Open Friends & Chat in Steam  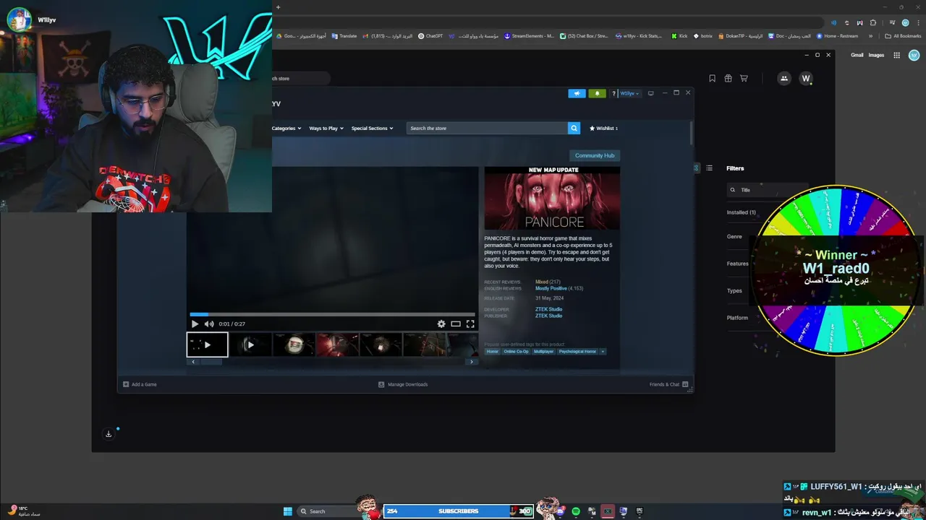(668, 384)
